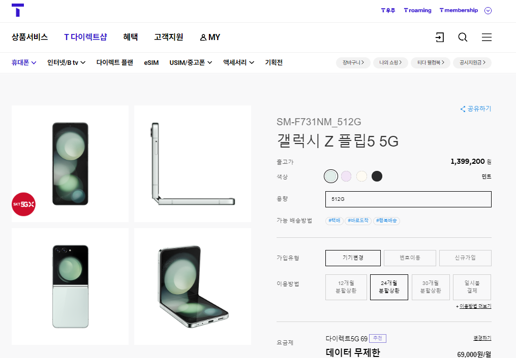Expand the 휴대폰 dropdown
This screenshot has height=358, width=516.
coord(24,62)
